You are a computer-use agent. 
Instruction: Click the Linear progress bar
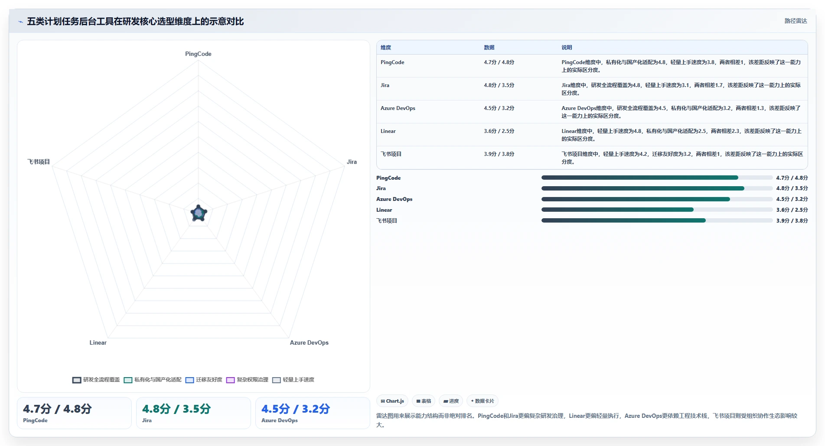[657, 210]
